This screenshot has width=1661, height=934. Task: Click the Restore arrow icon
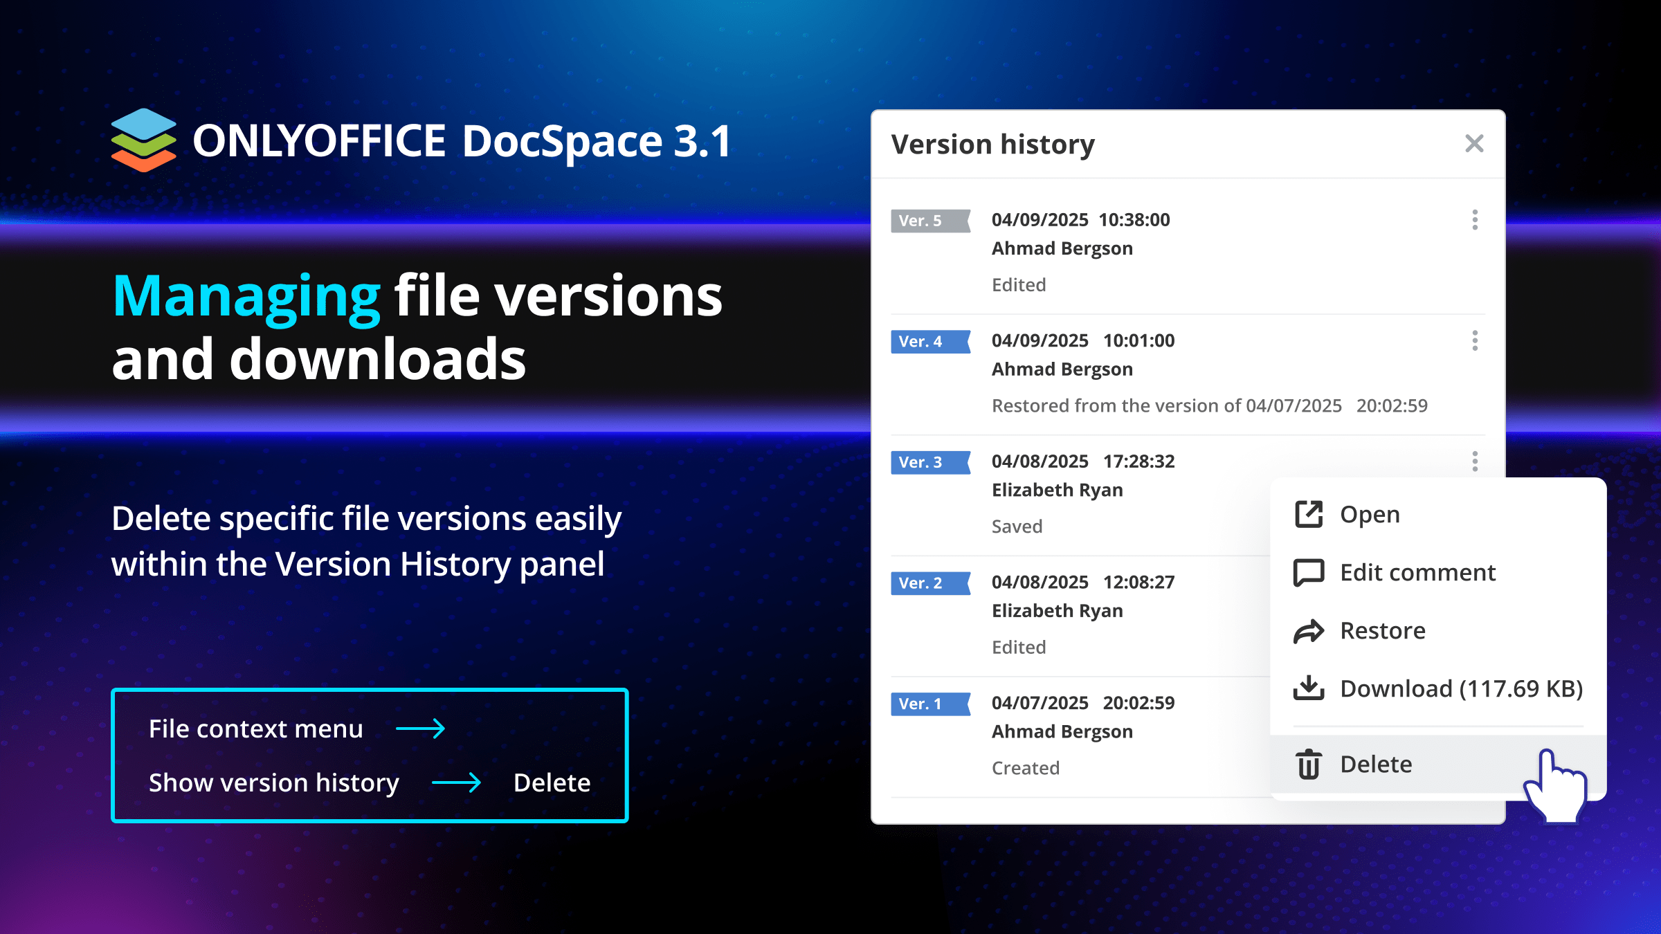click(1308, 631)
